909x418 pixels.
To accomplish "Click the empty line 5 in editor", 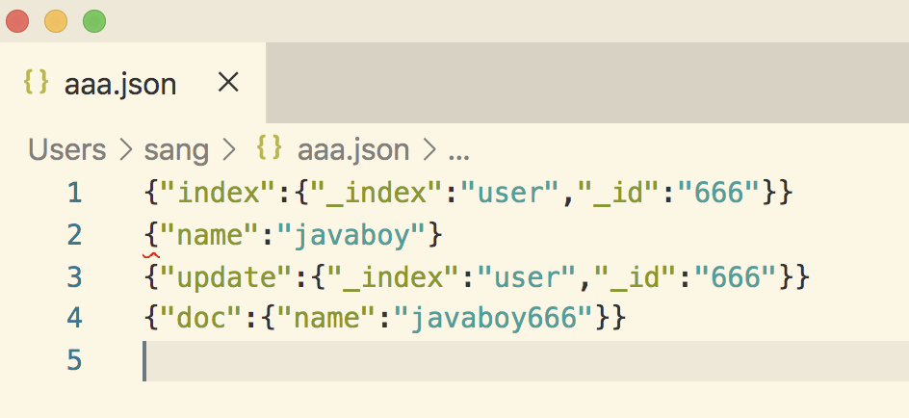I will [481, 360].
